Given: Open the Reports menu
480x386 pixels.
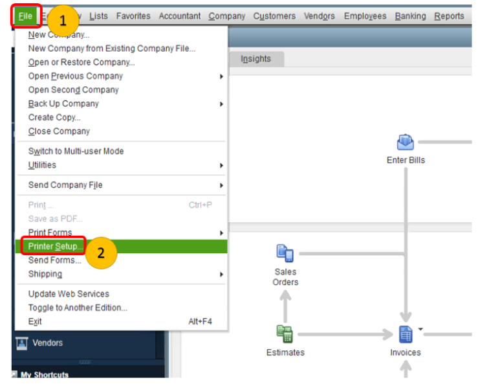Looking at the screenshot, I should [x=449, y=16].
